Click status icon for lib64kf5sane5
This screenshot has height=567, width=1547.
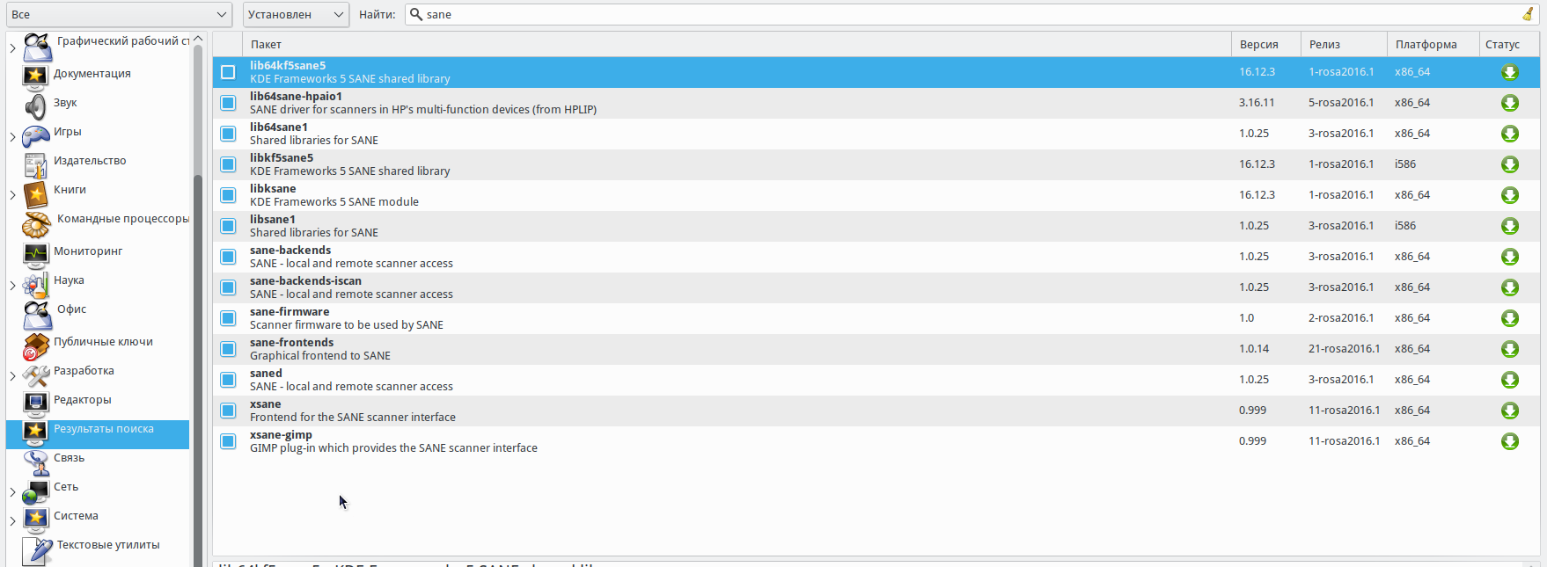click(x=1509, y=72)
